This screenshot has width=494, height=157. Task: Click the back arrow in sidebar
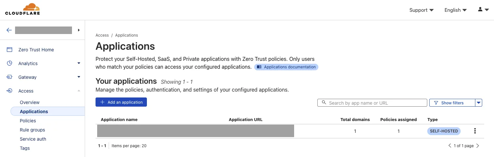[x=9, y=30]
